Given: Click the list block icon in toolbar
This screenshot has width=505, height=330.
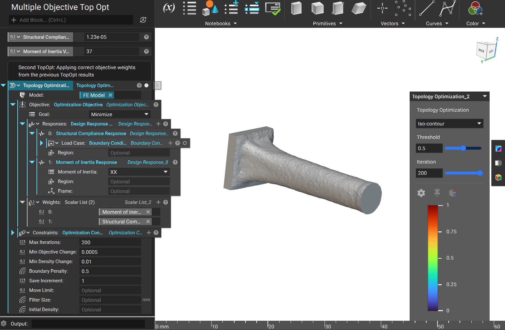Looking at the screenshot, I should [x=189, y=8].
